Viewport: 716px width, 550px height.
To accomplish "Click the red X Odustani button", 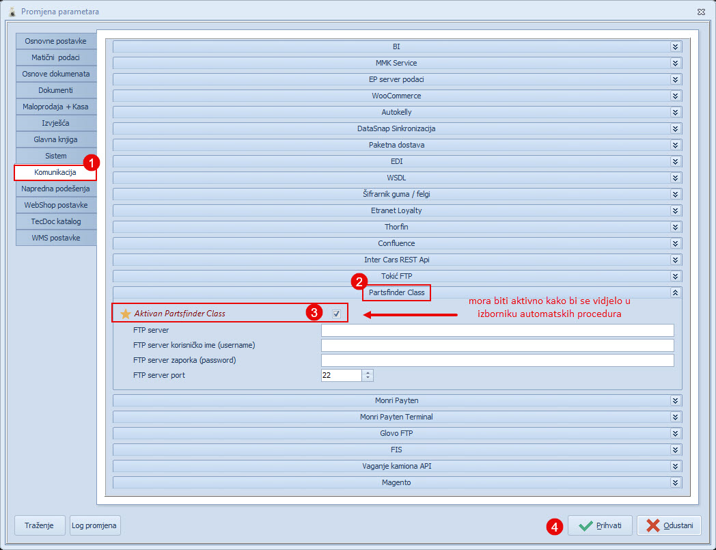I will coord(669,525).
